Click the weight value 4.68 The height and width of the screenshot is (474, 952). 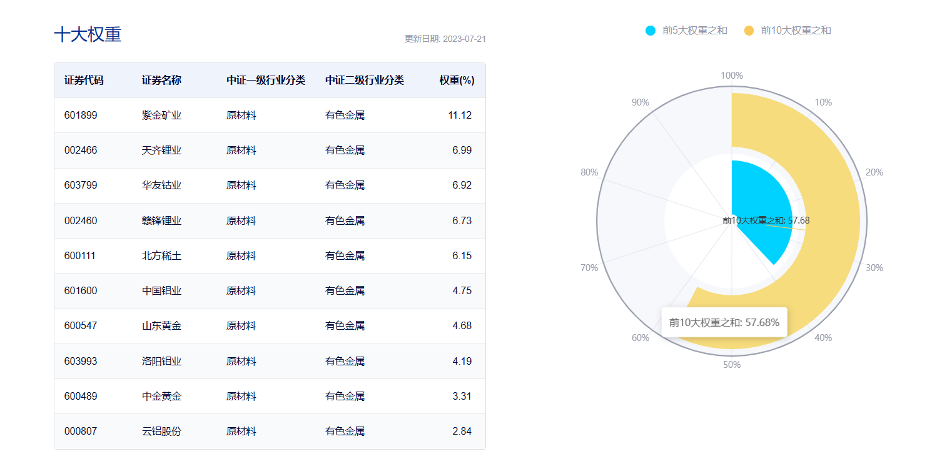(460, 326)
